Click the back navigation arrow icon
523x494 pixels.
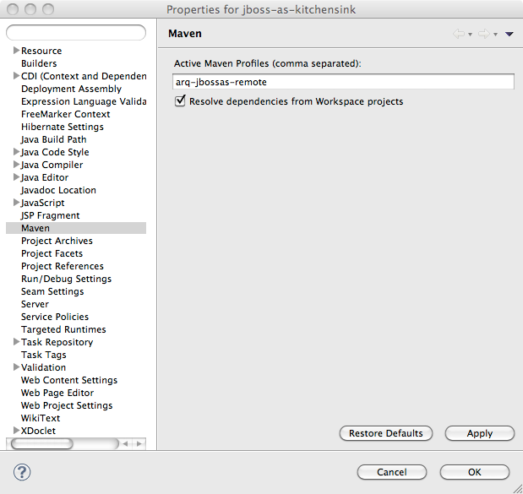[459, 34]
